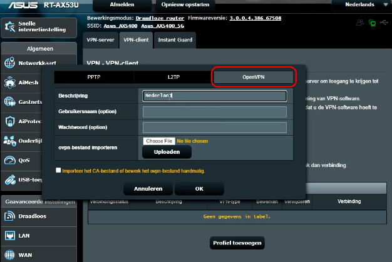Select the OpenVPN tab in dialog
Viewport: 392px width, 262px height.
click(254, 77)
